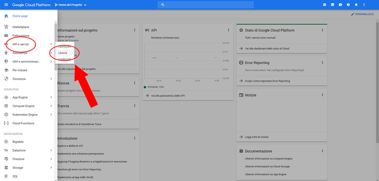This screenshot has height=181, width=379.
Task: Click the Cloud Functions brackets icon
Action: (x=6, y=124)
